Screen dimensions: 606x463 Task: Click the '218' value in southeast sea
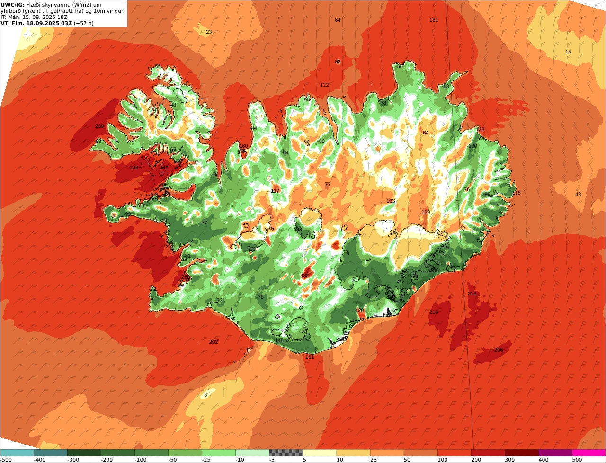472,294
